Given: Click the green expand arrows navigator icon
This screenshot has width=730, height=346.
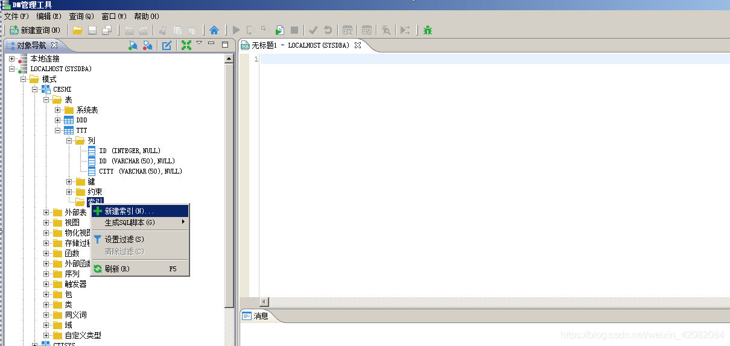Looking at the screenshot, I should (x=186, y=45).
